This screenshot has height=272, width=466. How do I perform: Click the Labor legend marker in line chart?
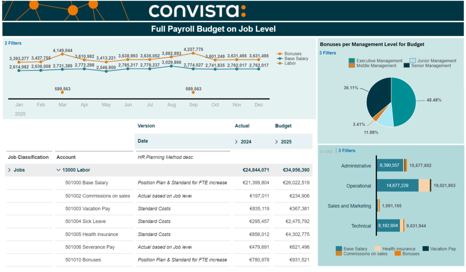[279, 63]
